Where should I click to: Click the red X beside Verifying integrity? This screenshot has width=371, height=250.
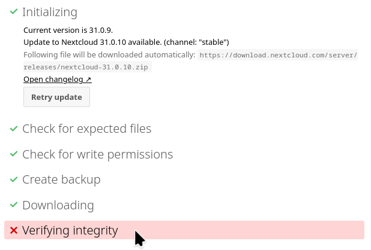pos(14,230)
